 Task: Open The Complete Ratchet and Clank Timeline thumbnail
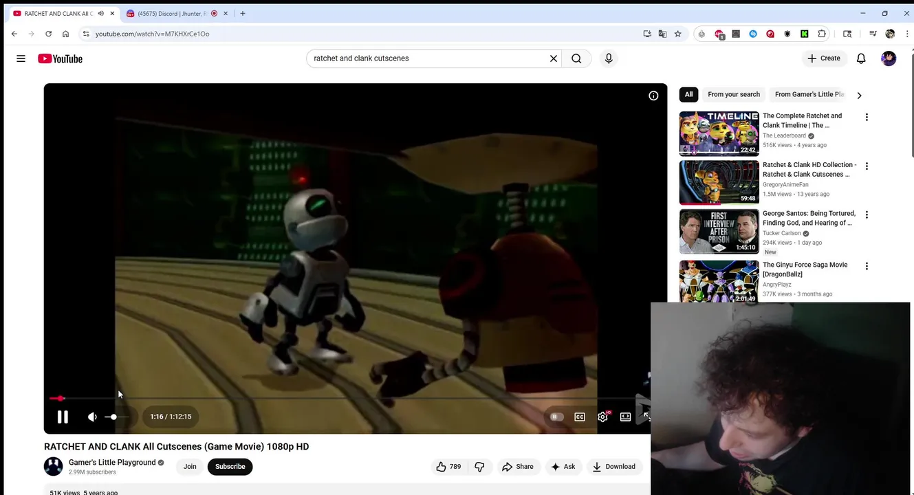coord(719,134)
